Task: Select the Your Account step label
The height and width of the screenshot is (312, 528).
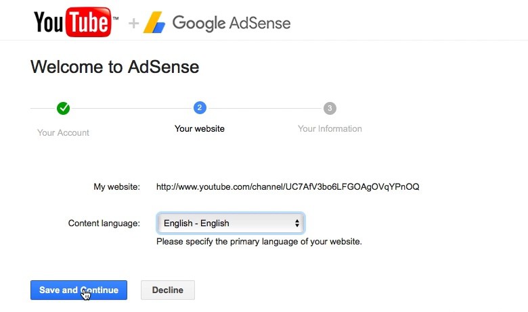Action: [x=63, y=132]
